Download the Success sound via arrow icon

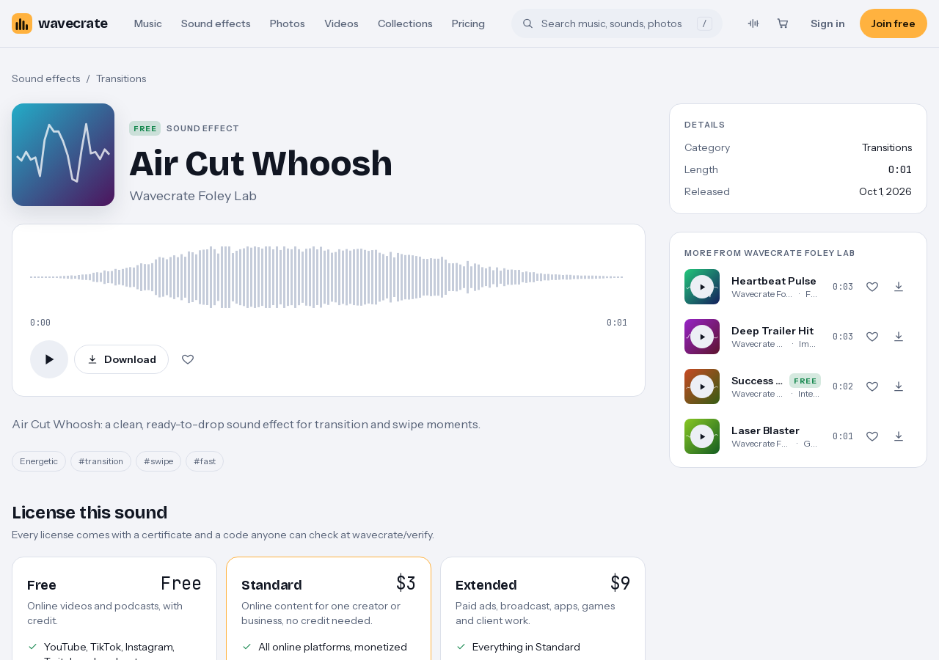coord(899,386)
